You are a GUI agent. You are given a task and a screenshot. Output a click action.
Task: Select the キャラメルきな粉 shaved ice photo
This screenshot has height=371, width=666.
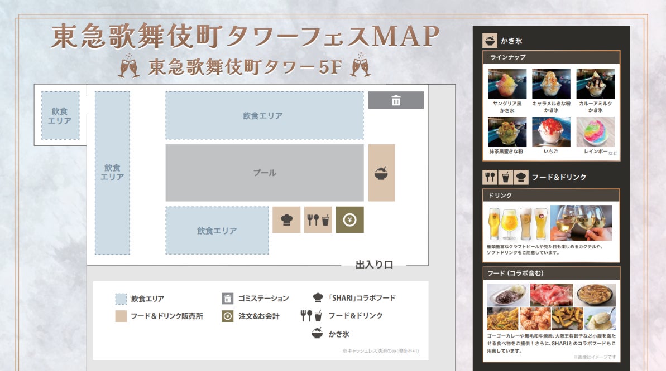(x=552, y=84)
